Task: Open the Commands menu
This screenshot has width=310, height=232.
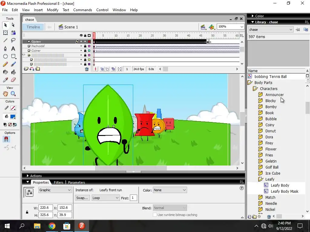Action: point(83,10)
